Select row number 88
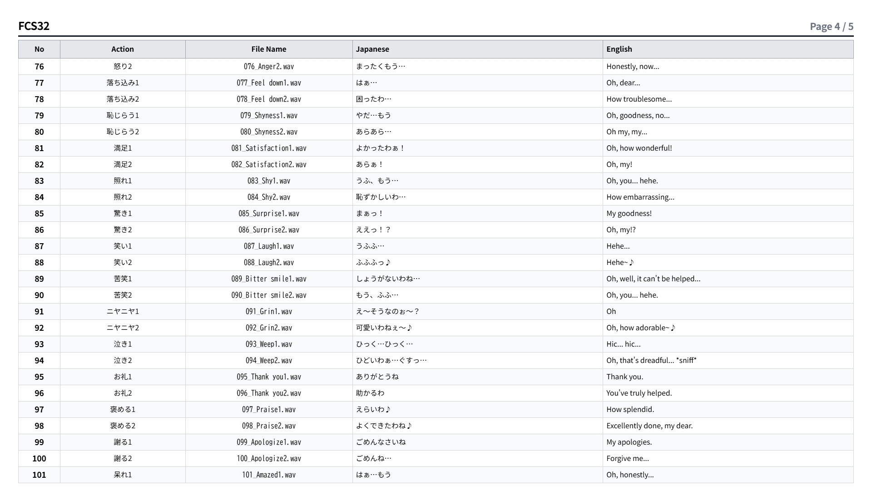This screenshot has width=872, height=490. coord(40,263)
